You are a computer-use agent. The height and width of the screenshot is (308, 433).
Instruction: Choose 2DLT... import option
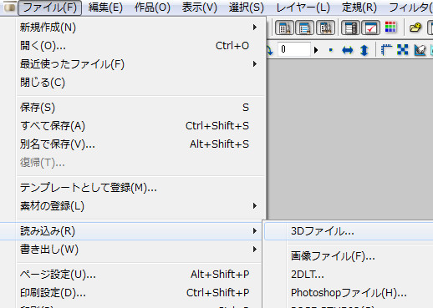pyautogui.click(x=349, y=275)
